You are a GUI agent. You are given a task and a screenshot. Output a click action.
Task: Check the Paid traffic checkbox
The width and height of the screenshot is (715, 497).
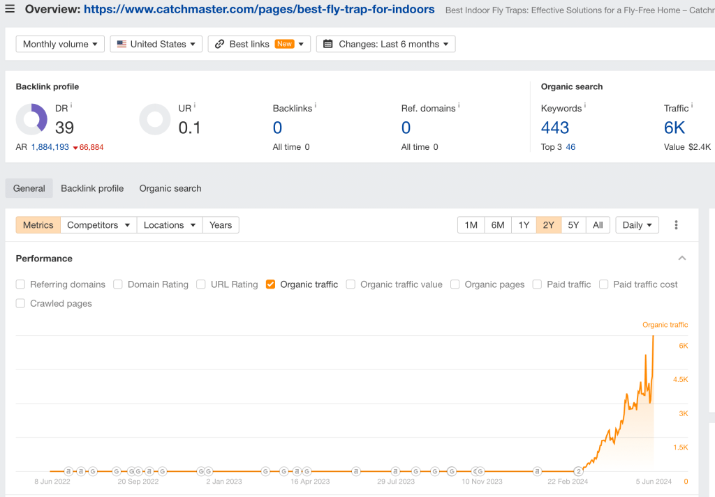[537, 284]
